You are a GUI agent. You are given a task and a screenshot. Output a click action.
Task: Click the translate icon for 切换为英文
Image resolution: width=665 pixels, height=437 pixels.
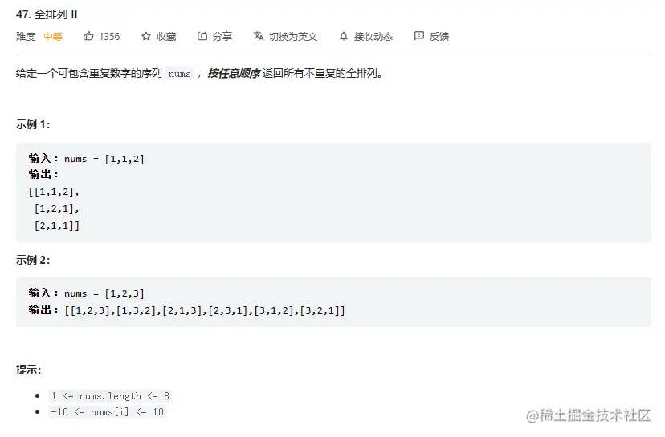coord(259,36)
